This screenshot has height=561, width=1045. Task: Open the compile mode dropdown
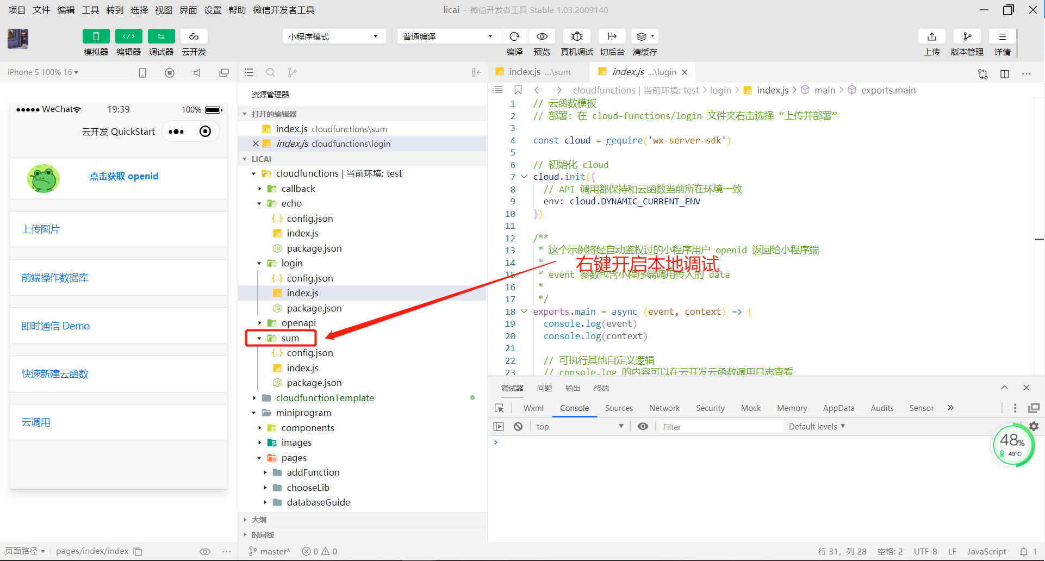447,36
